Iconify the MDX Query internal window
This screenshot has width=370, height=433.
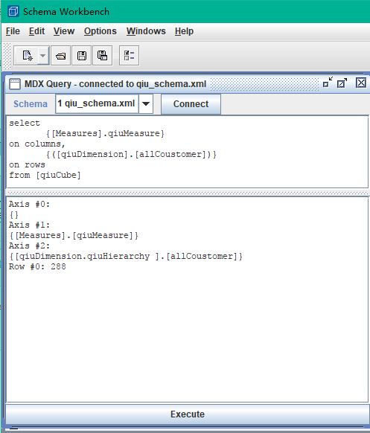coord(328,83)
